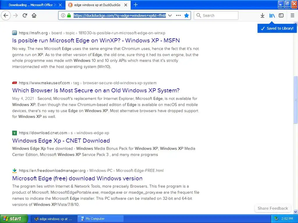This screenshot has width=298, height=223.
Task: Minimize the Firefox window
Action: coord(281,5)
